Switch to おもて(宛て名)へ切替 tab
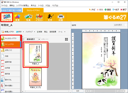This screenshot has height=93, width=128. tap(12, 10)
